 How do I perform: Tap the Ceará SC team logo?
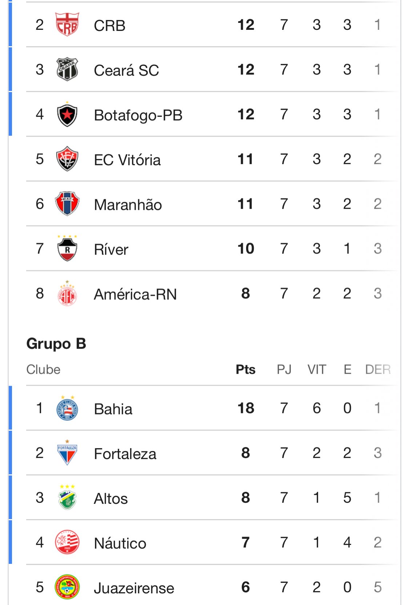pyautogui.click(x=67, y=69)
